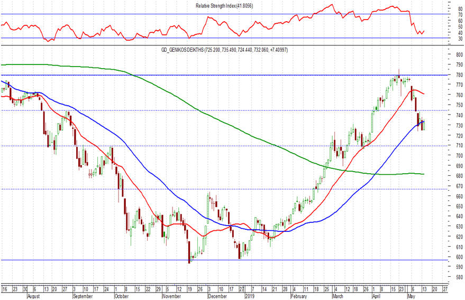Click the September month label

[x=83, y=296]
